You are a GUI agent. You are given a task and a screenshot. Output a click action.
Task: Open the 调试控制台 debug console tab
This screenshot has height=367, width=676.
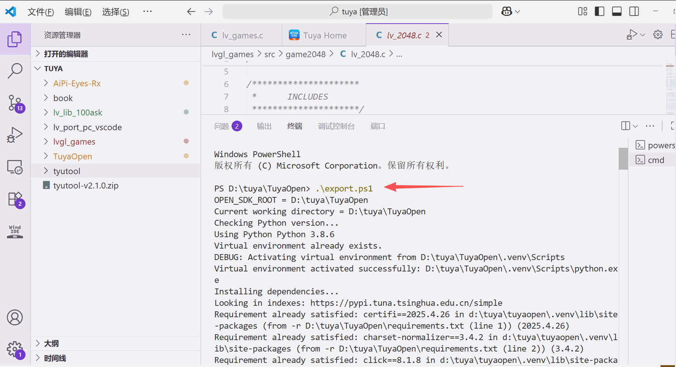tap(336, 126)
